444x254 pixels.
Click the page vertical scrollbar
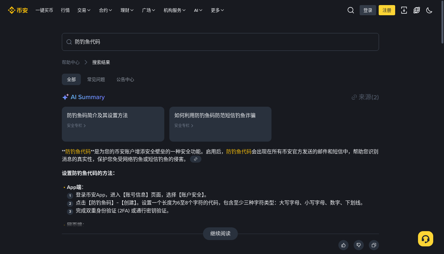442,22
